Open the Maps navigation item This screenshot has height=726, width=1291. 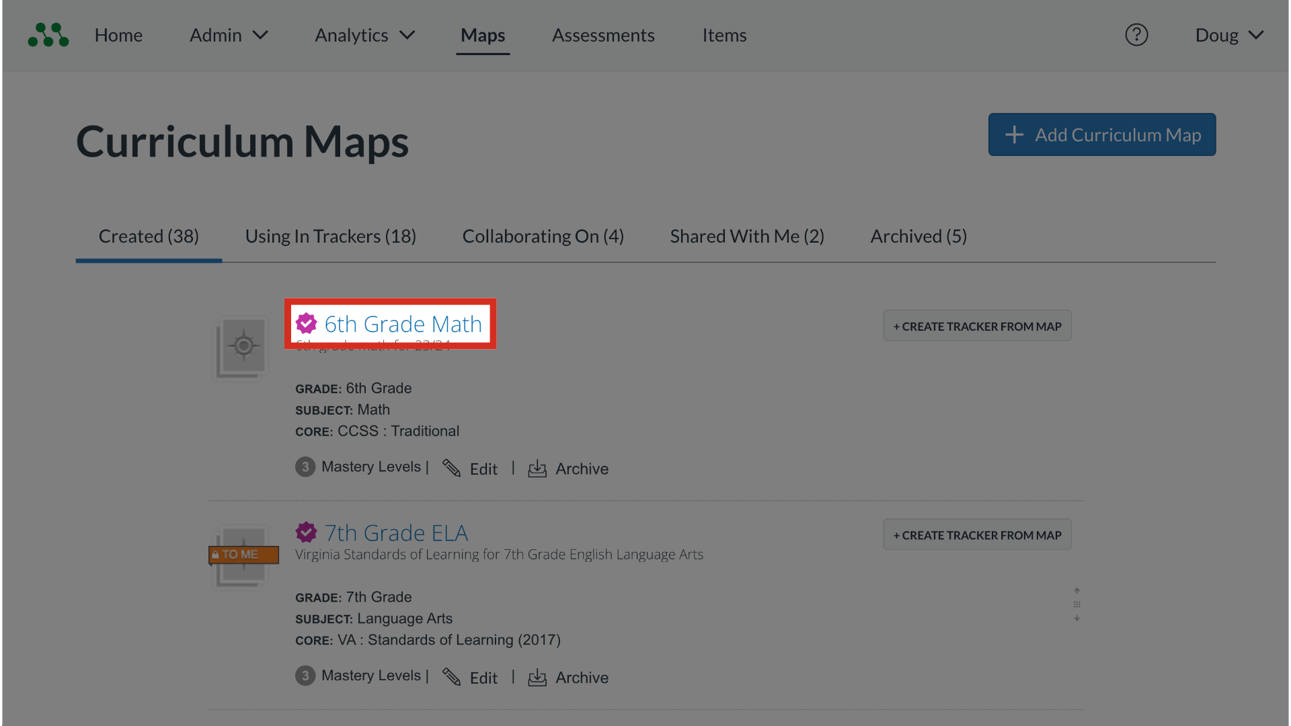tap(483, 35)
